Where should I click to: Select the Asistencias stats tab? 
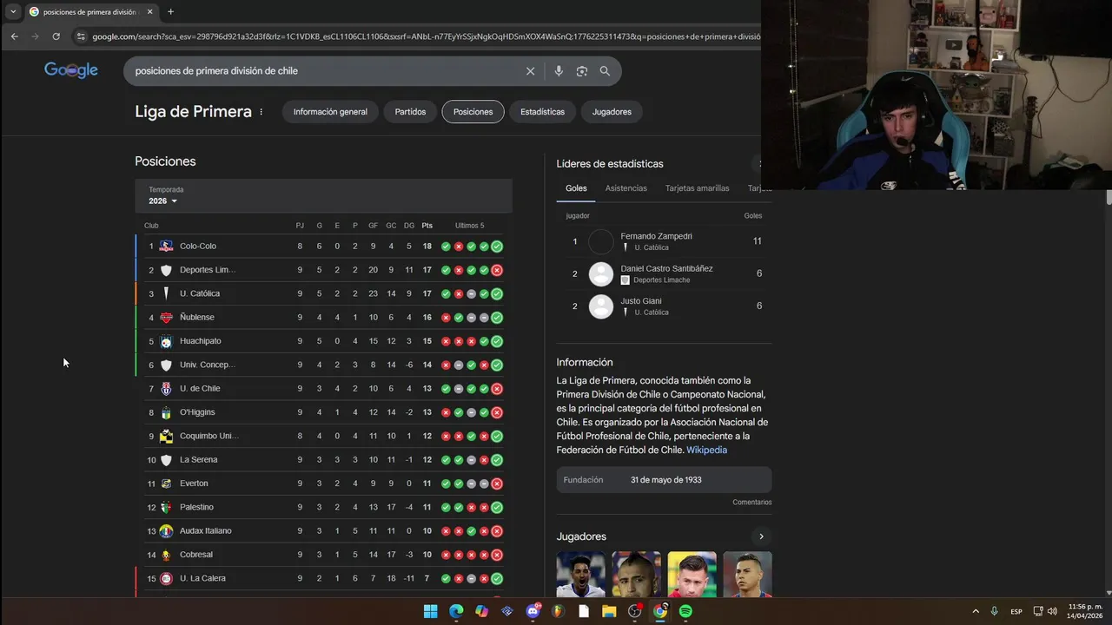(626, 188)
